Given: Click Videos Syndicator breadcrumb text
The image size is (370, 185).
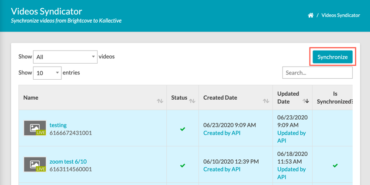Looking at the screenshot, I should (x=340, y=15).
